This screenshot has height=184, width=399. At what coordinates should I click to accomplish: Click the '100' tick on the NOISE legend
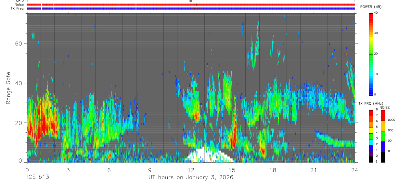tap(389, 141)
